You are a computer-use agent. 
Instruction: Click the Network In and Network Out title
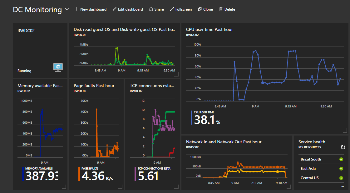[224, 142]
